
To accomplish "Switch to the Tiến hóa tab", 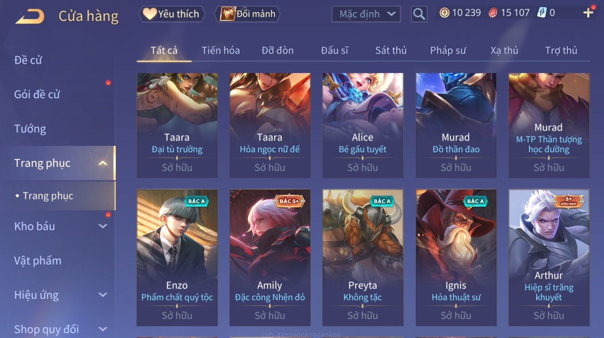I will [x=221, y=51].
